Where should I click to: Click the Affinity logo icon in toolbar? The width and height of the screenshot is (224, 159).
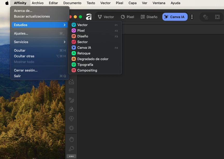89,17
